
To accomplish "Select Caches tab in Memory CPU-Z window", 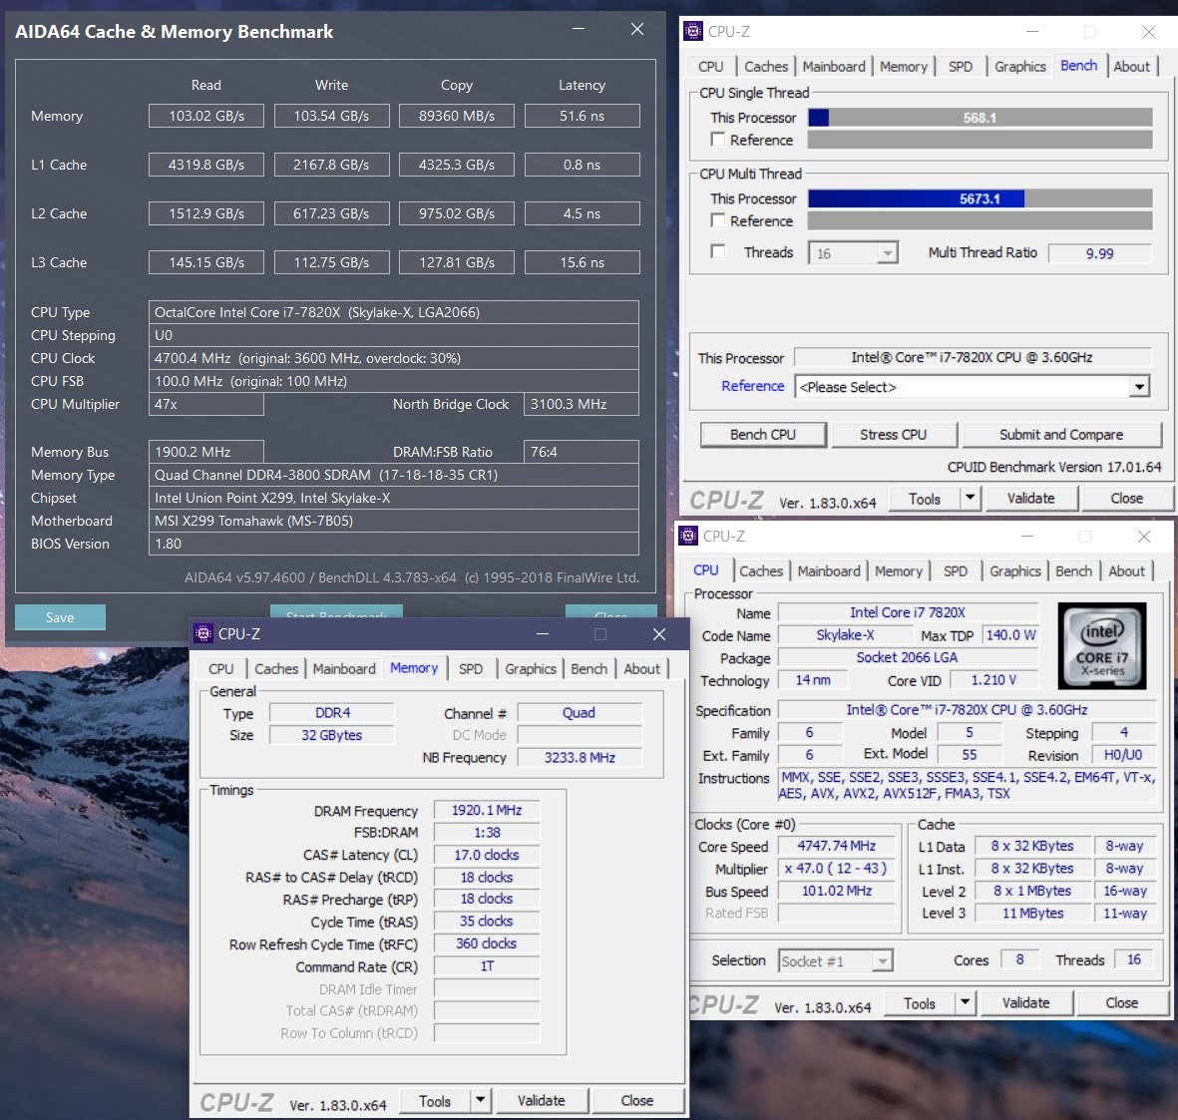I will tap(275, 668).
